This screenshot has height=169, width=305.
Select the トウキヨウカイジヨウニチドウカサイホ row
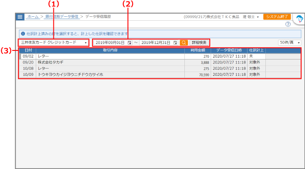[160, 75]
